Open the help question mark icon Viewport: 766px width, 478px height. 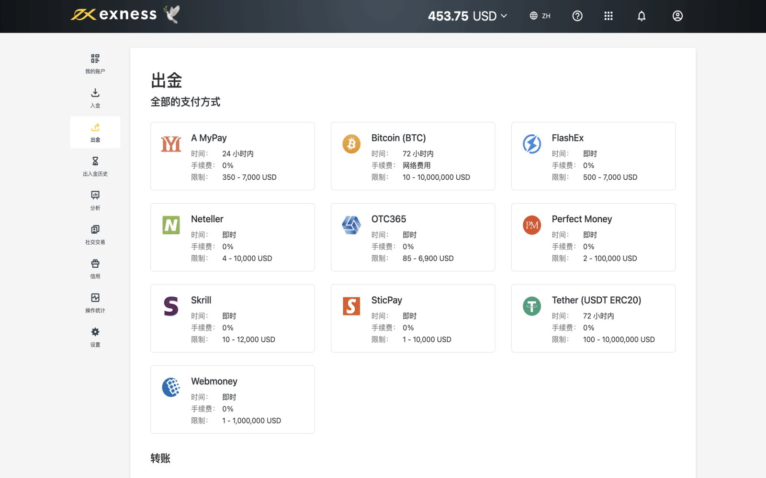577,16
